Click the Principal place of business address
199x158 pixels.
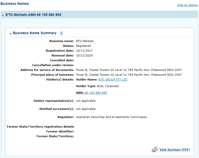click(x=129, y=75)
